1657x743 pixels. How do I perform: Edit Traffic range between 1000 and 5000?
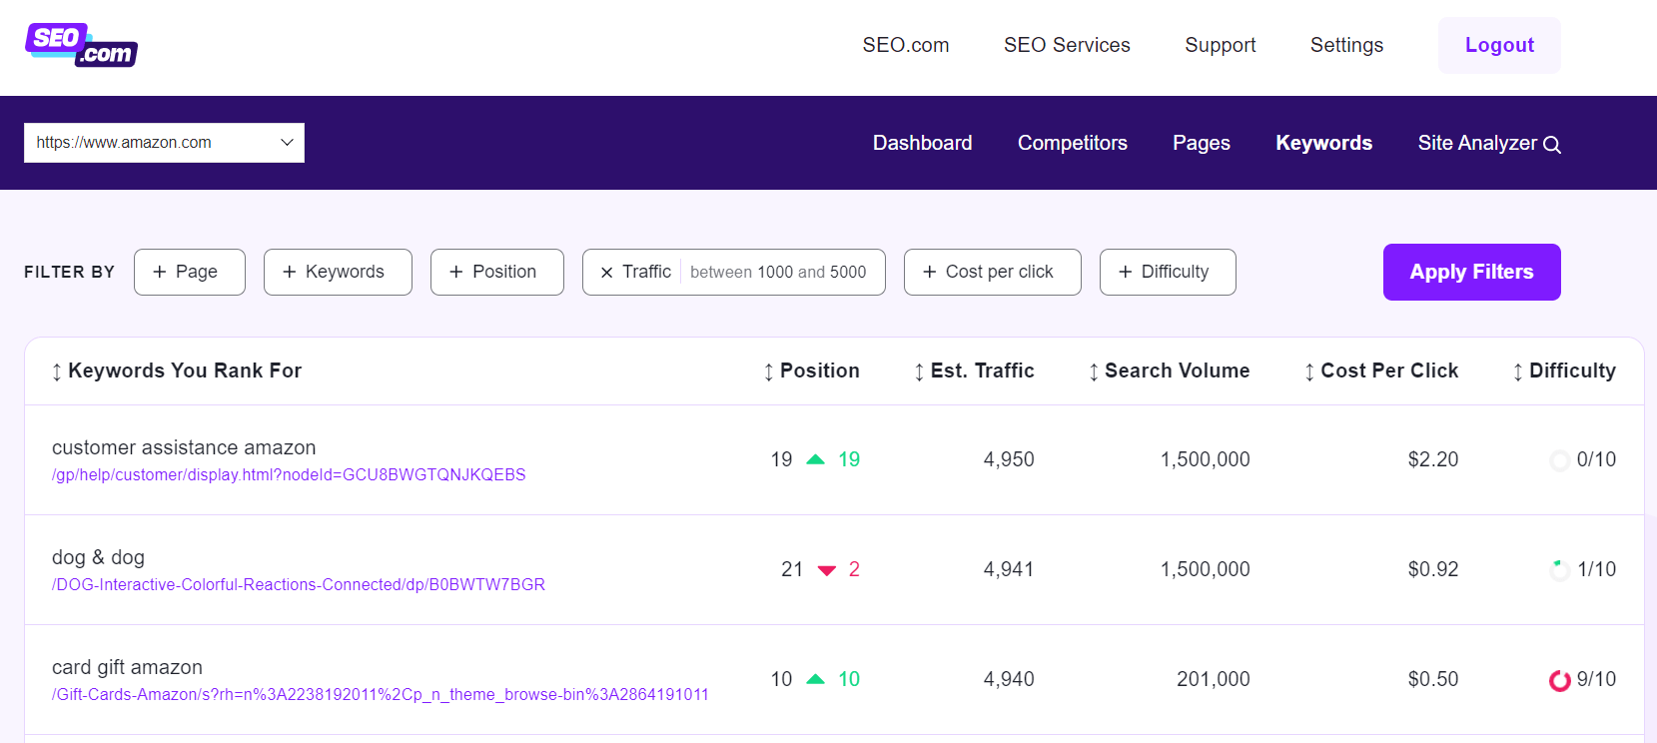(778, 272)
